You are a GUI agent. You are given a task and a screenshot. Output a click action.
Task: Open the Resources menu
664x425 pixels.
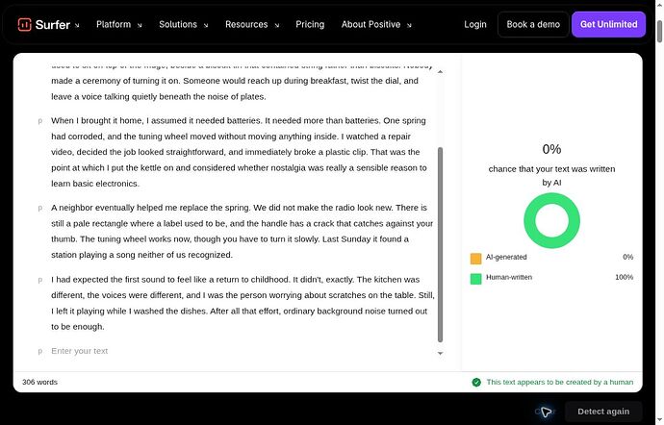click(246, 25)
